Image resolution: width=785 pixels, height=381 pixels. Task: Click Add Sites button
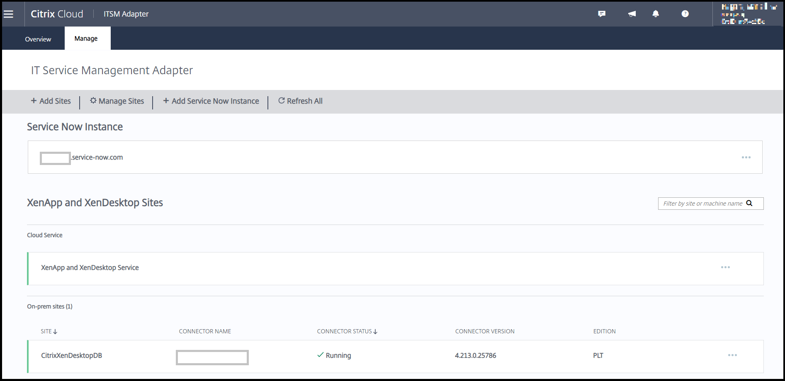(51, 101)
